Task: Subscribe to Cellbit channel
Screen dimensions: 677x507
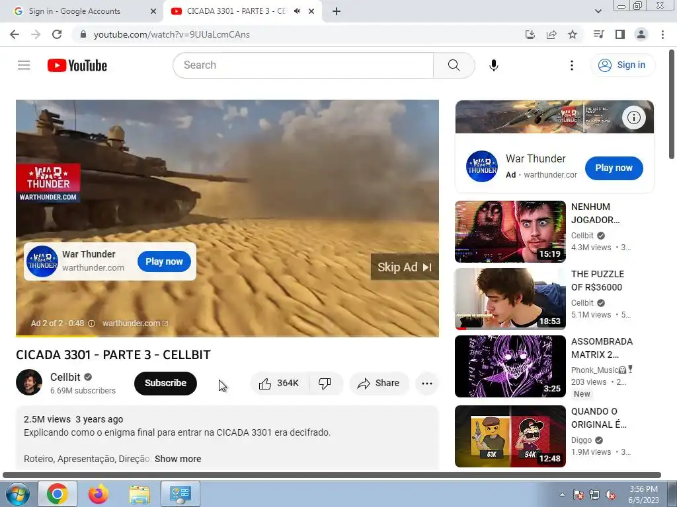Action: click(x=165, y=384)
